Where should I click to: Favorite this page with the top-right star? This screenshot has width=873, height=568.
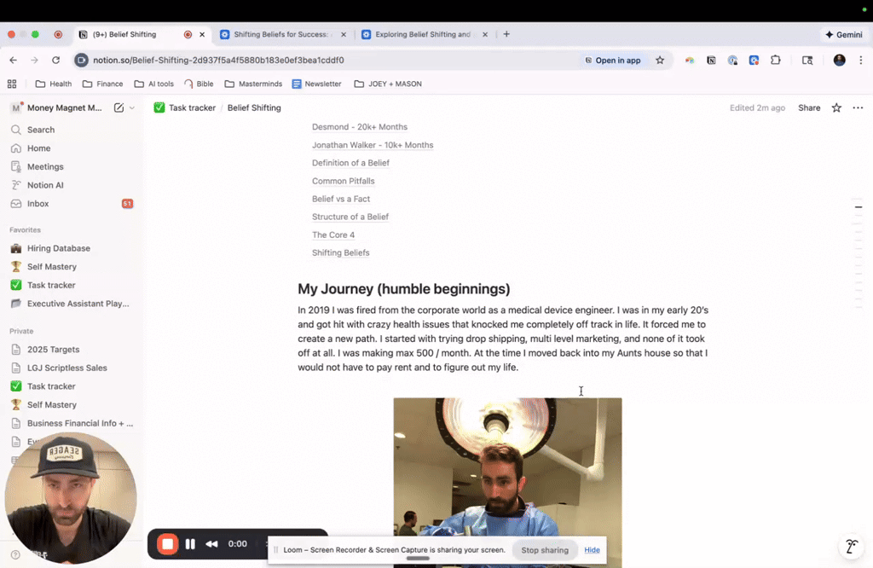coord(836,108)
